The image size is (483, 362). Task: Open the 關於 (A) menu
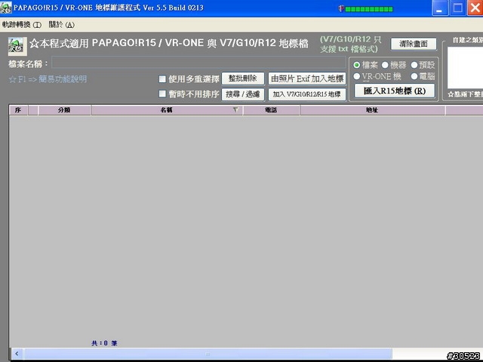61,25
